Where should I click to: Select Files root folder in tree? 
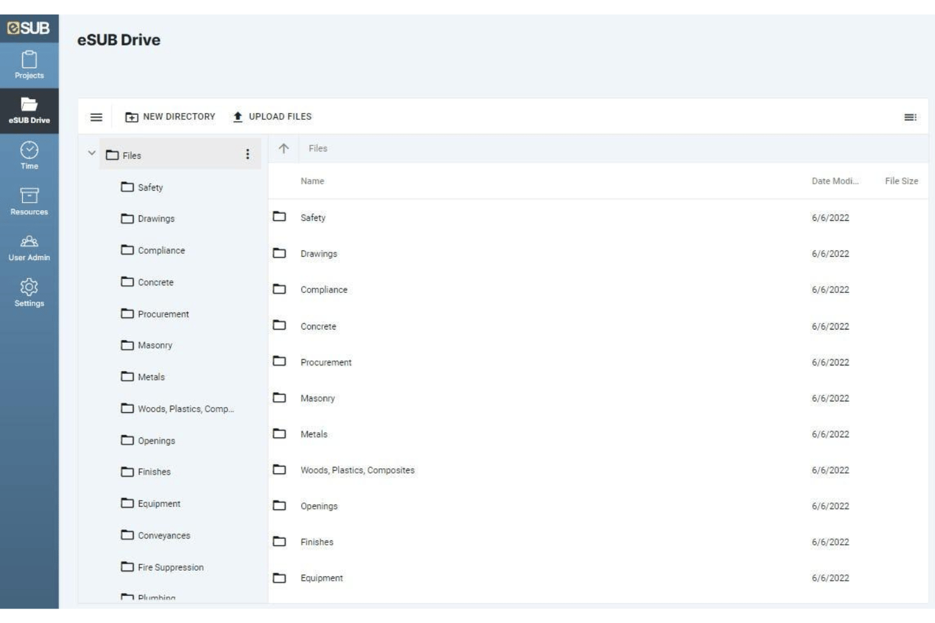tap(180, 155)
